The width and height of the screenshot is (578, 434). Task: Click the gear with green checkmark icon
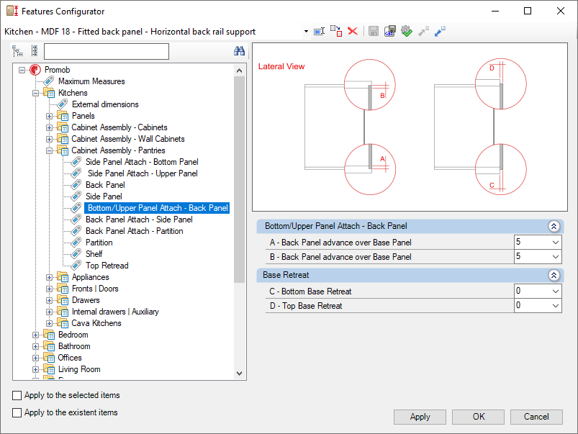407,32
